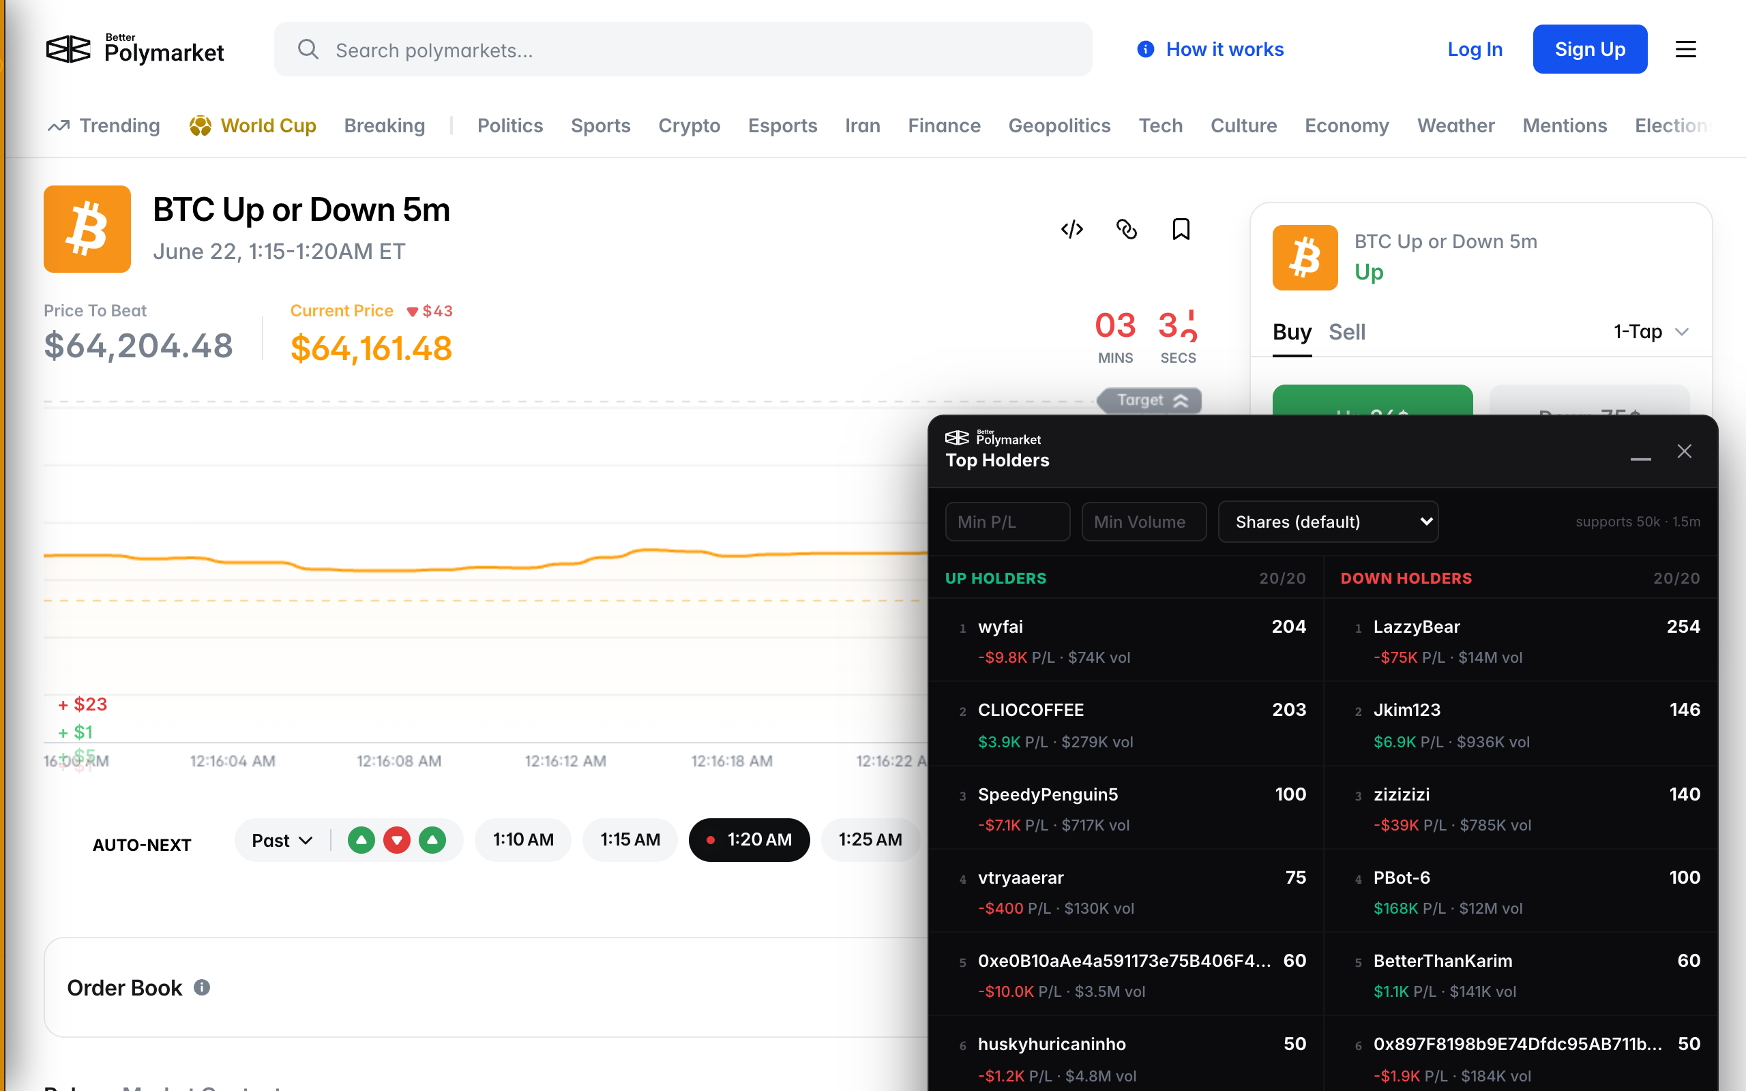
Task: Open the Tech category
Action: pos(1160,125)
